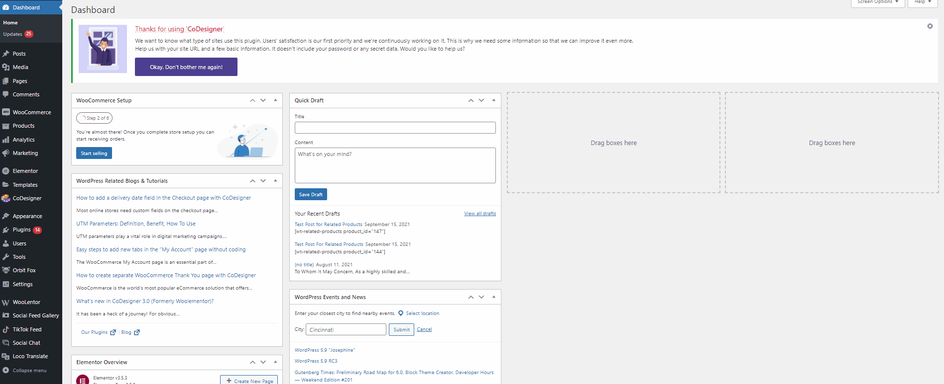Focus the Quick Draft Title field
The width and height of the screenshot is (944, 384).
[395, 128]
